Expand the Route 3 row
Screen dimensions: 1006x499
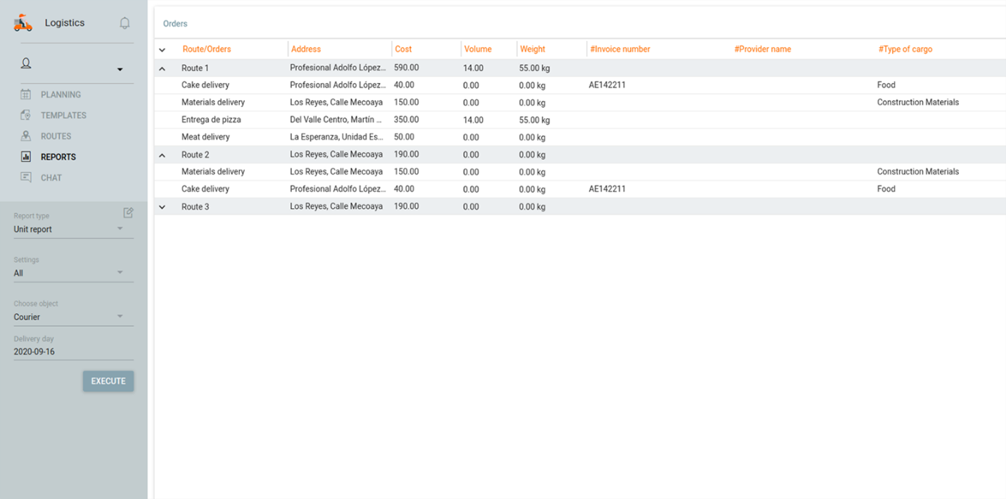click(x=163, y=207)
